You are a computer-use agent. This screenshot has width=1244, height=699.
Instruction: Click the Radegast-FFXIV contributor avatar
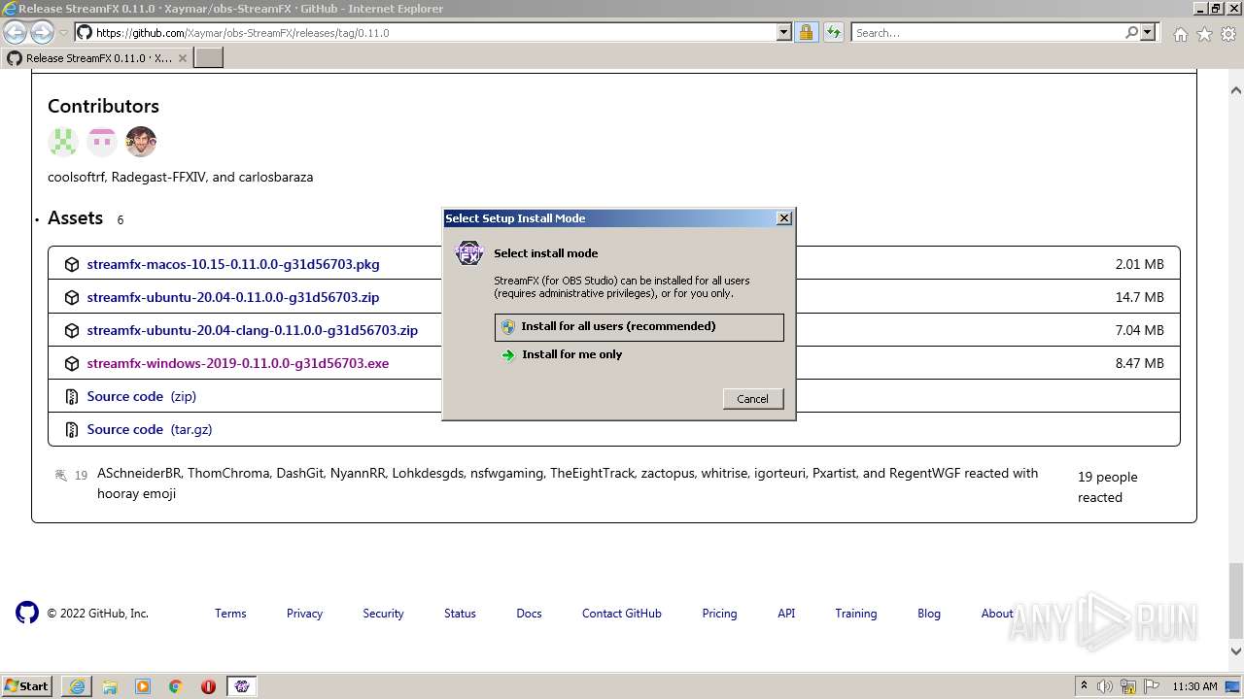pyautogui.click(x=102, y=142)
